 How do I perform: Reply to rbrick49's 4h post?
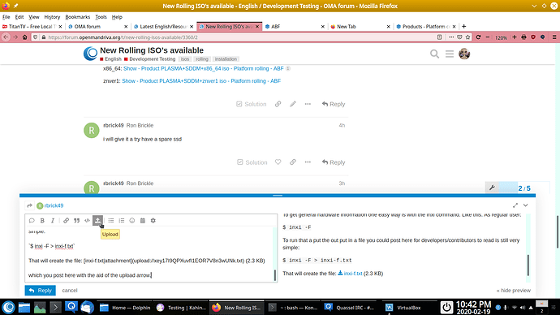coord(334,162)
